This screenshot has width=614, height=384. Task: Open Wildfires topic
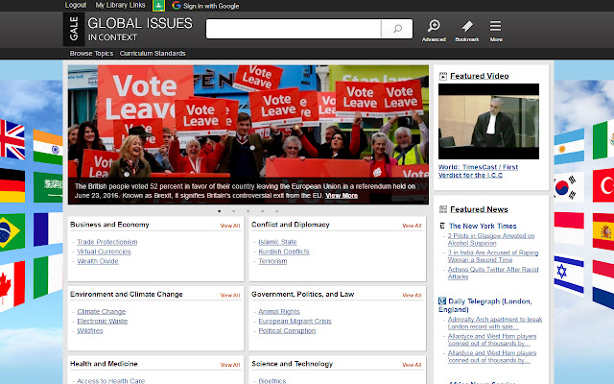(90, 330)
